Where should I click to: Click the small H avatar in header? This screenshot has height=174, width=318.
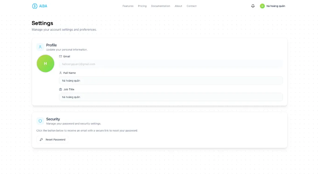262,6
